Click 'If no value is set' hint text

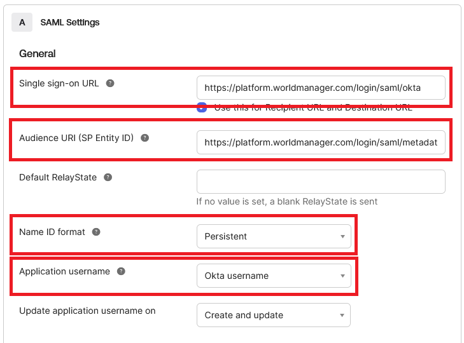pos(287,201)
